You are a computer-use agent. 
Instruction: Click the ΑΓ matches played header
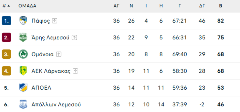116,6
